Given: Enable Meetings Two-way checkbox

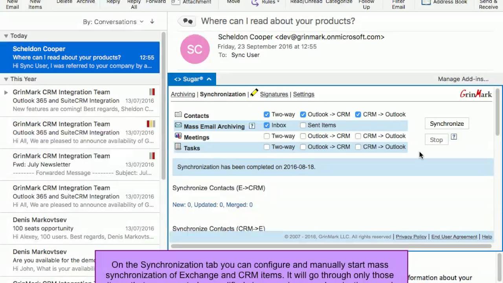Looking at the screenshot, I should coord(267,136).
